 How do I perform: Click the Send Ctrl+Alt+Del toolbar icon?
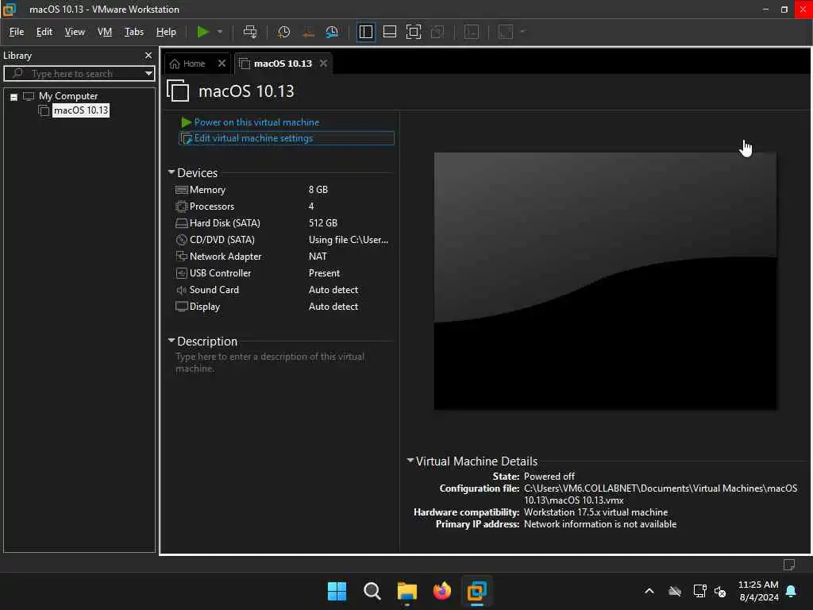250,32
